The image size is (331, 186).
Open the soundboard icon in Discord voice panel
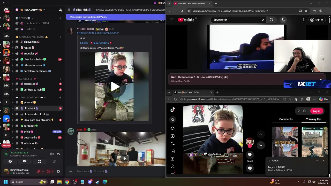pyautogui.click(x=54, y=161)
